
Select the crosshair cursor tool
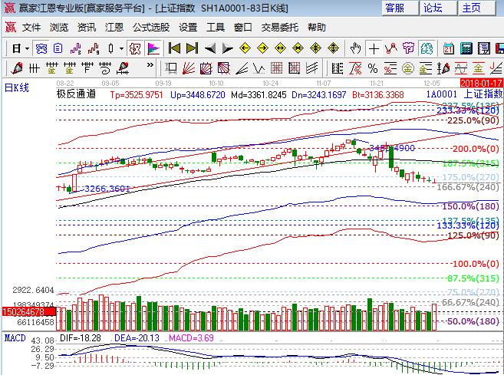point(374,48)
